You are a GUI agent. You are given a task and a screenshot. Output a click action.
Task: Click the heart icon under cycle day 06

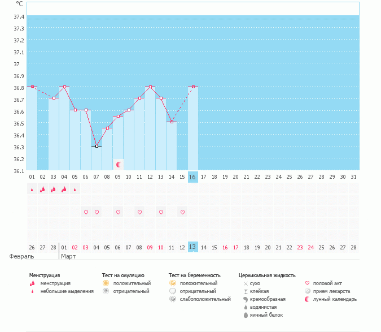pyautogui.click(x=86, y=212)
